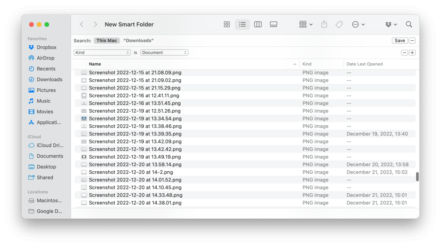441x247 pixels.
Task: Switch to icon grid view
Action: (x=227, y=24)
